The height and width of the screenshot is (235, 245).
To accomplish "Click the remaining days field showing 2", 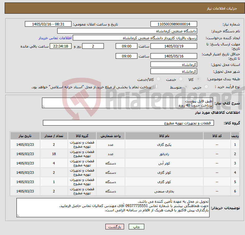I will coord(93,46).
